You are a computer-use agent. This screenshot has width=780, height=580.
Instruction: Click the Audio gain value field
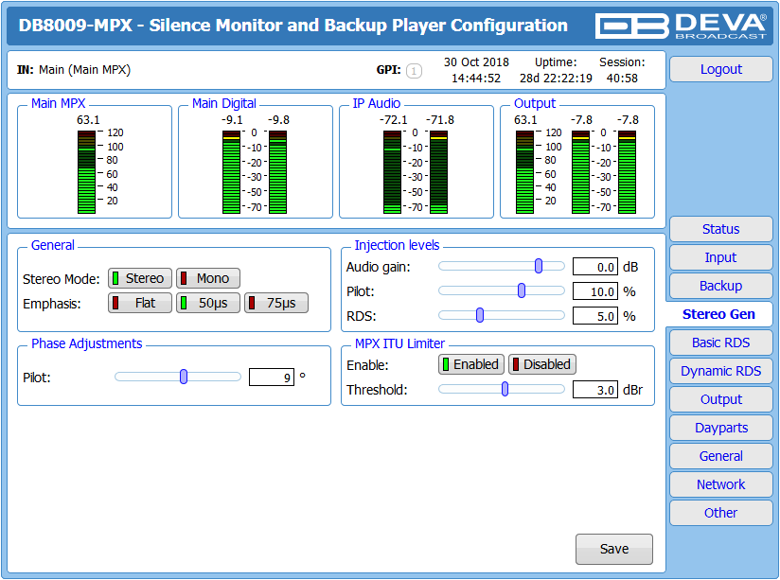pyautogui.click(x=595, y=267)
